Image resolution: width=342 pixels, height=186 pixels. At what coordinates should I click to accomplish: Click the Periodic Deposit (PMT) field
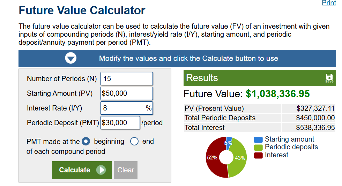[120, 123]
